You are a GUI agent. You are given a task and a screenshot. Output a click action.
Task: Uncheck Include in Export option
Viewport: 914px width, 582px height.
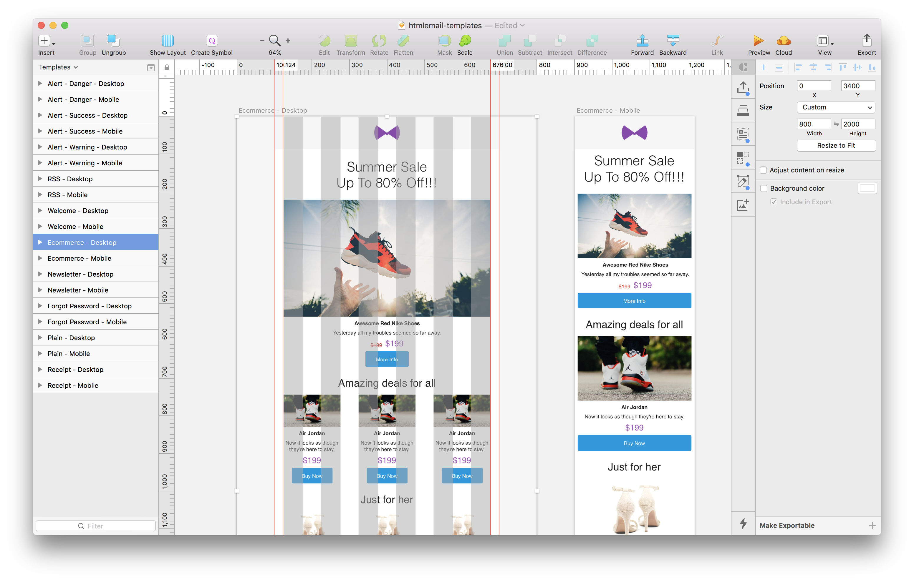pos(774,202)
